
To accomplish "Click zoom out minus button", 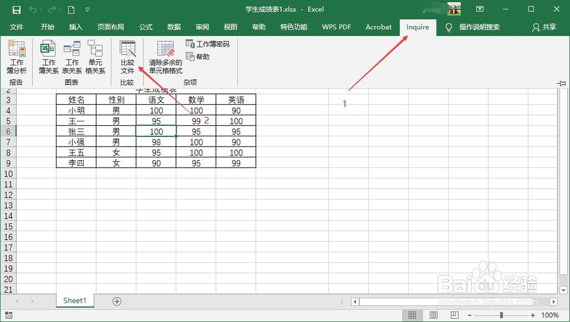I will pos(470,315).
